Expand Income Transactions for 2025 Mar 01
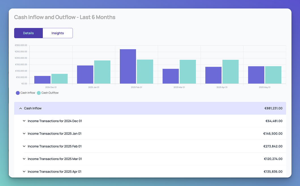This screenshot has height=186, width=300. coord(24,159)
